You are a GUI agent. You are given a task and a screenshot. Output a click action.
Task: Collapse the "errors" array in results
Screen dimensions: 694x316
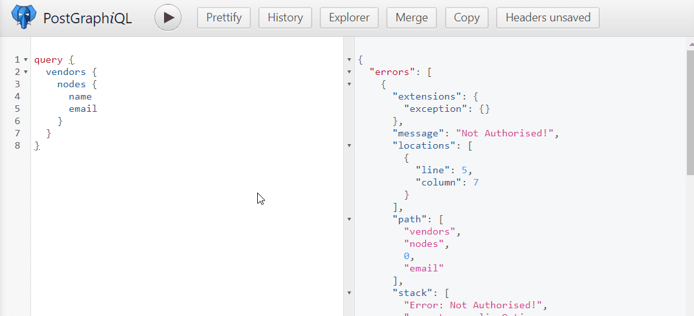click(x=349, y=72)
